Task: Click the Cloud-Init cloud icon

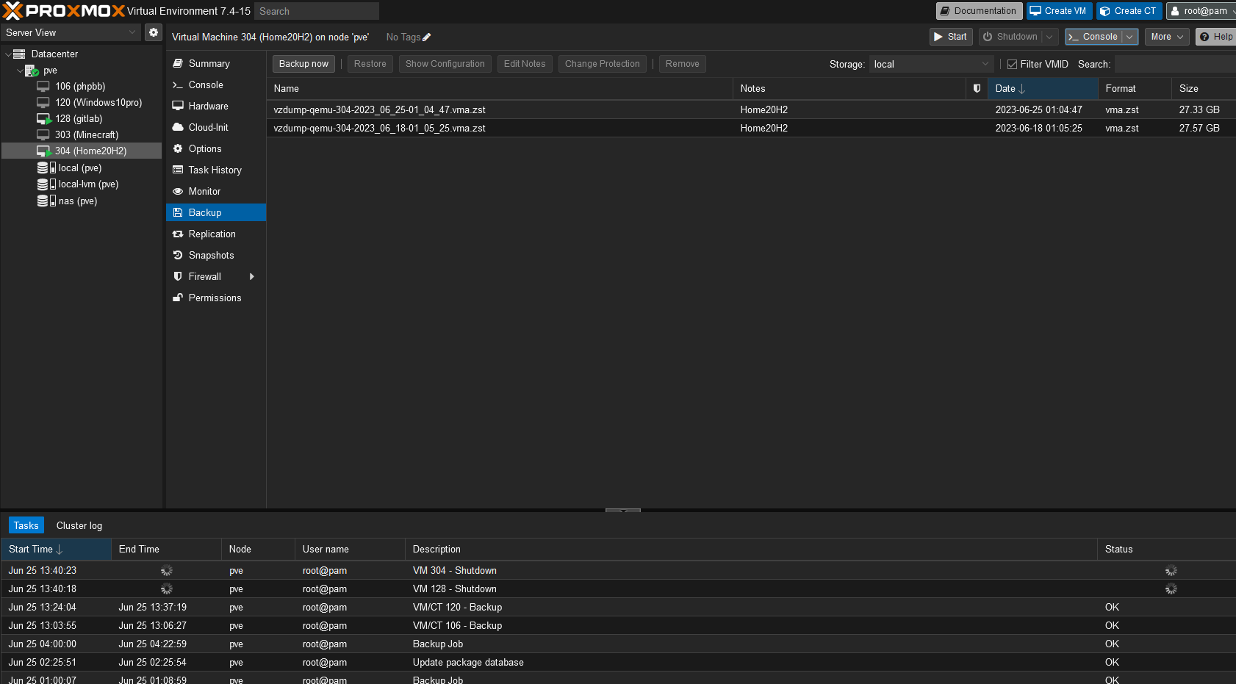Action: [x=178, y=127]
